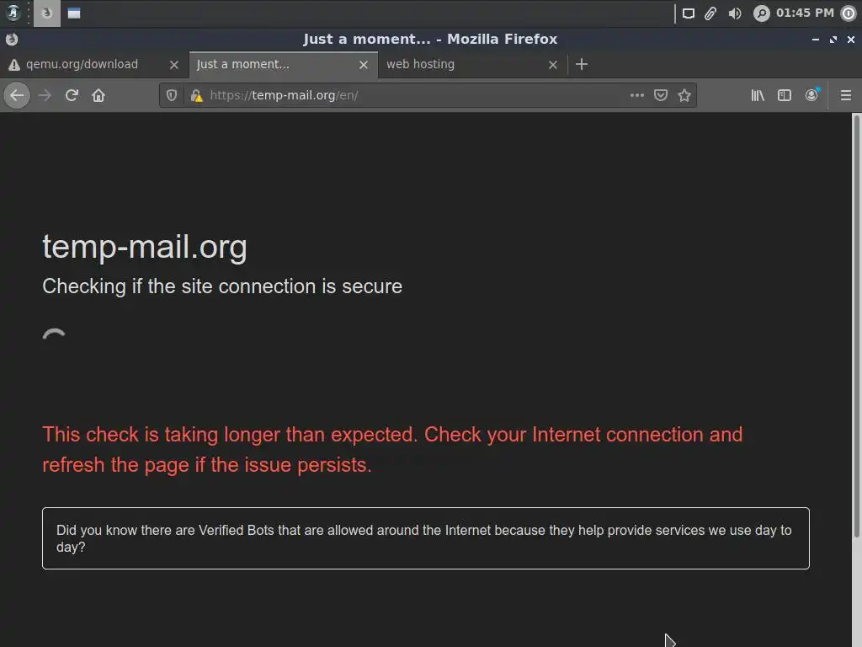This screenshot has height=647, width=862.
Task: Open Firefox window menu icon
Action: pos(12,39)
